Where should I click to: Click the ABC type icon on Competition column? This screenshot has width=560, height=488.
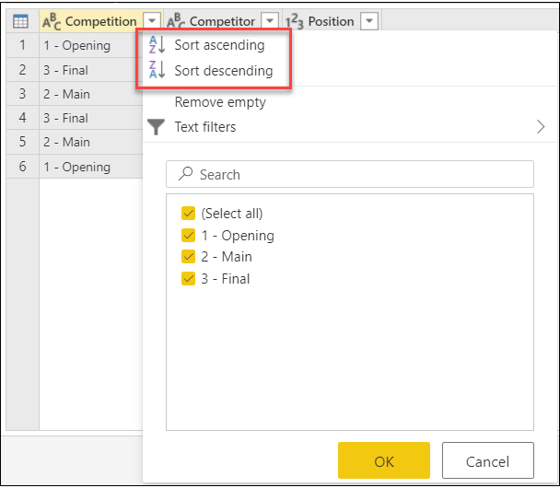[x=52, y=20]
